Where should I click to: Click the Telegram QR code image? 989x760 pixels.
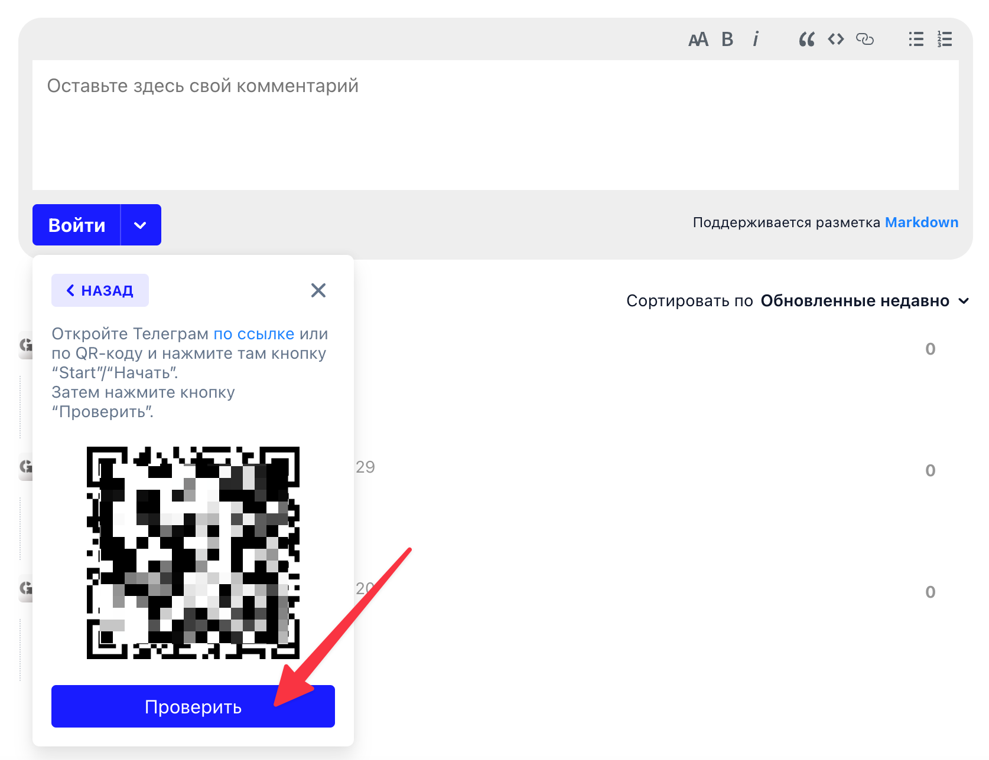coord(193,553)
